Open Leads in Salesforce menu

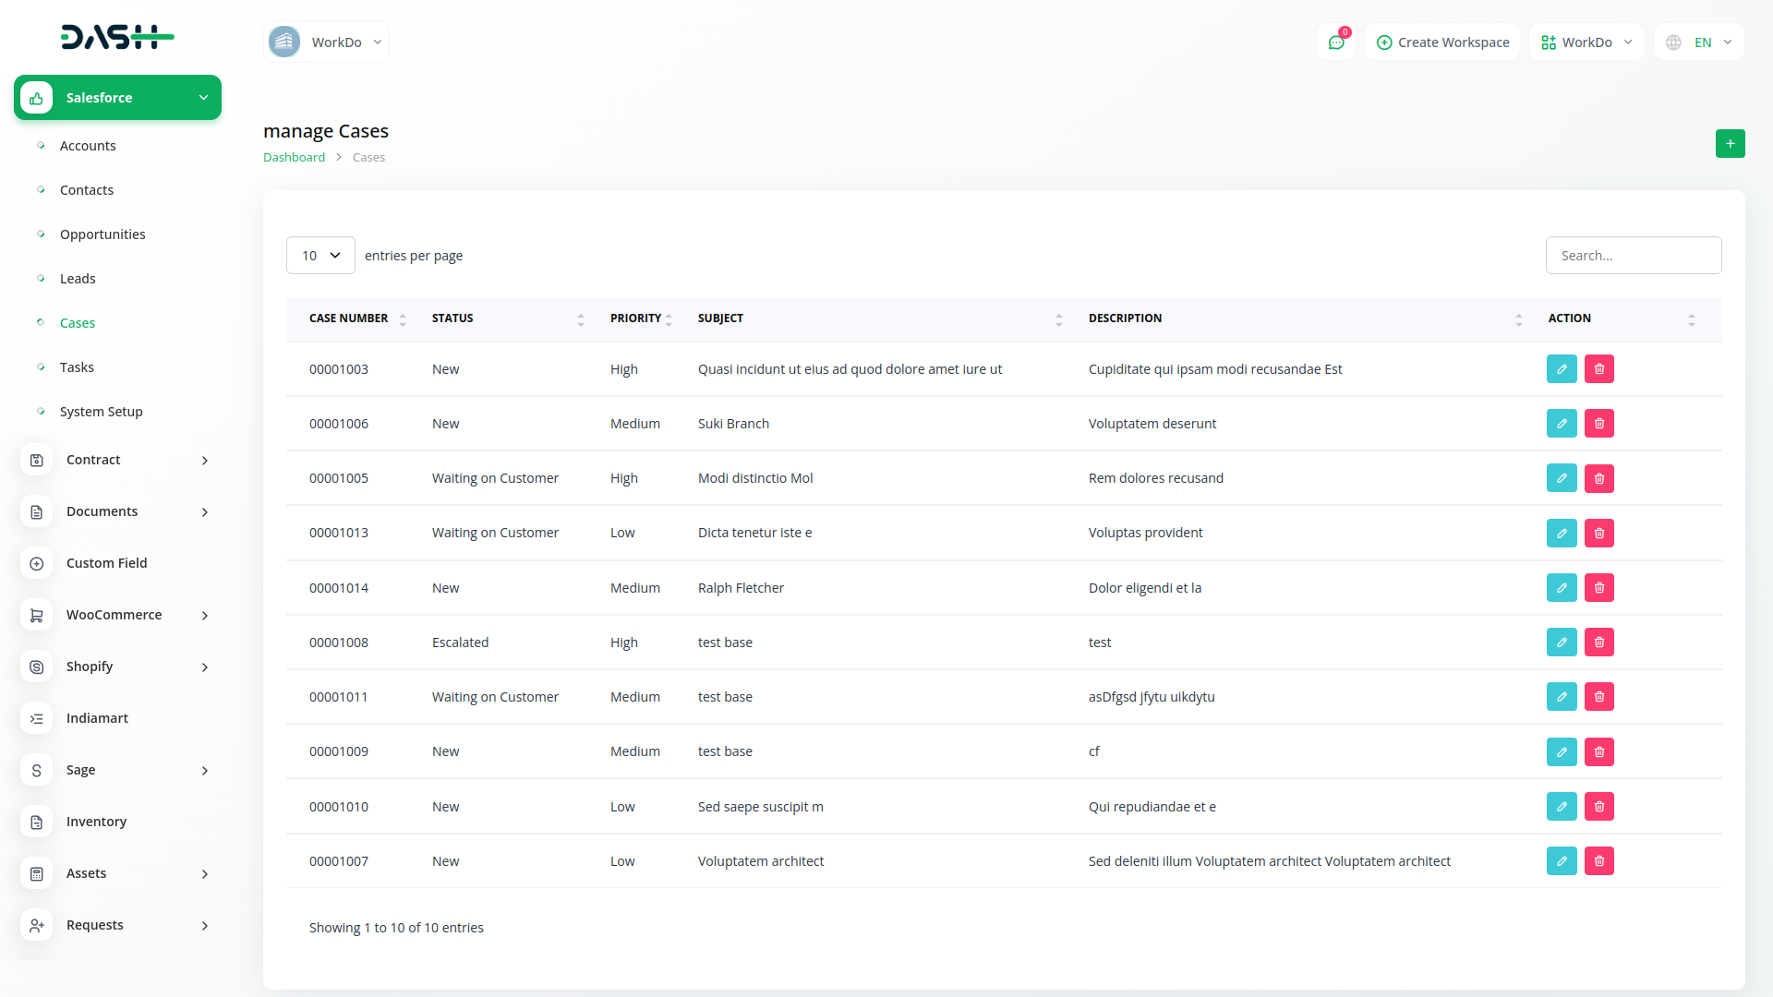click(x=78, y=279)
